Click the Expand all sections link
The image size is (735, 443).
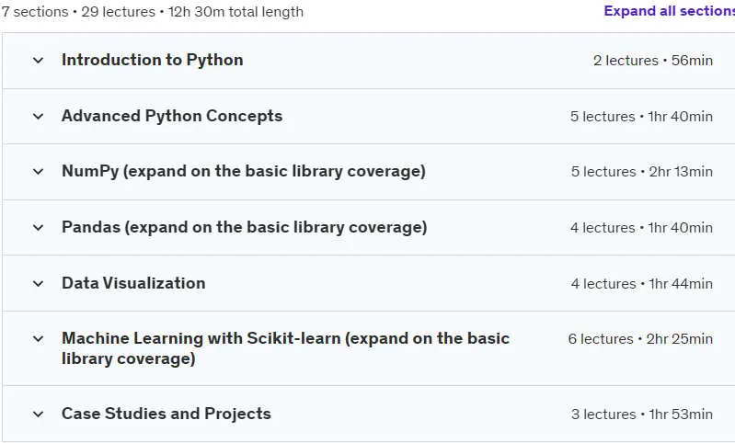(670, 11)
